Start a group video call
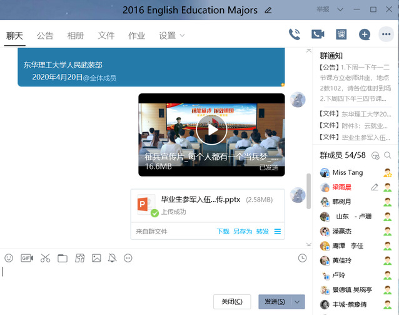Screen dimensions: 399x315 [x=318, y=34]
